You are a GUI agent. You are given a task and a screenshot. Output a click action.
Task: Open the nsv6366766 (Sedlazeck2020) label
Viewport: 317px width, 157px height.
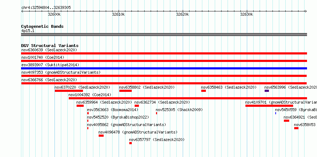click(49, 80)
